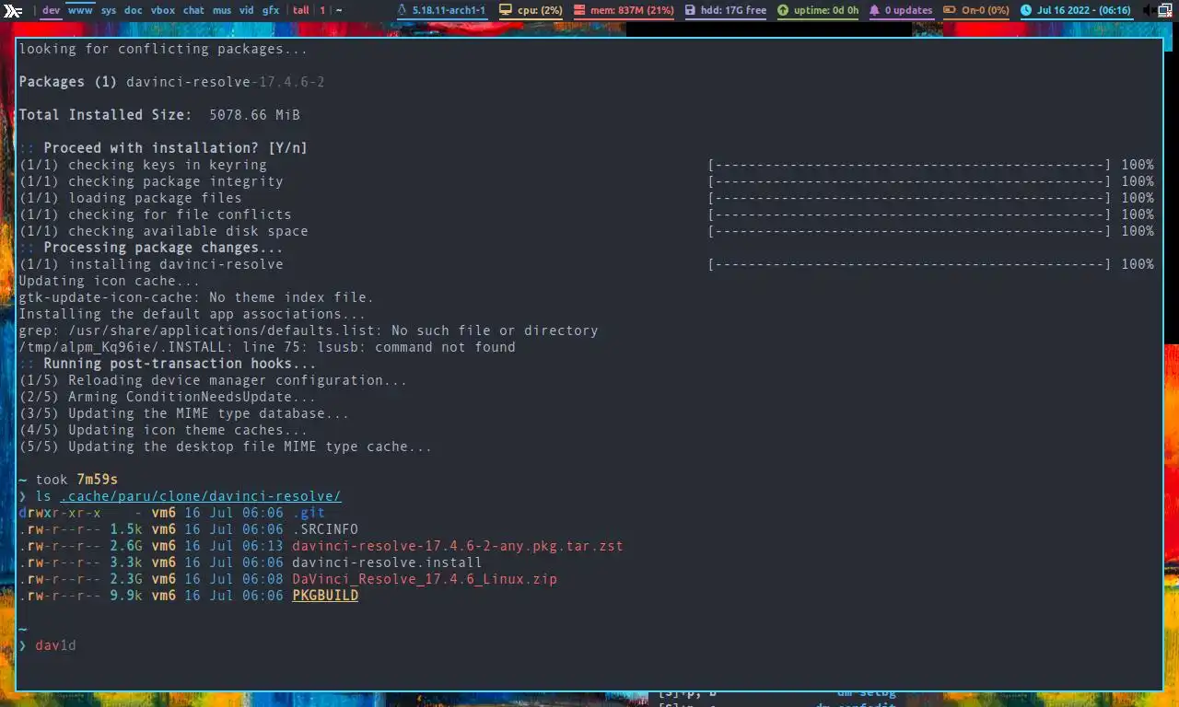Image resolution: width=1179 pixels, height=707 pixels.
Task: Switch to the vbox workspace
Action: (x=162, y=10)
